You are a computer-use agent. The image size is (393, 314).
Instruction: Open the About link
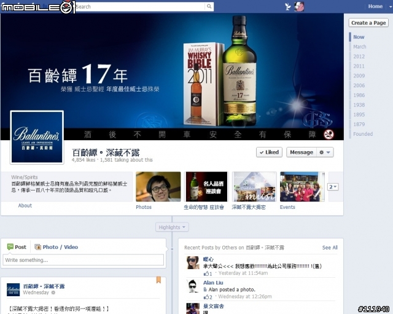click(x=25, y=205)
